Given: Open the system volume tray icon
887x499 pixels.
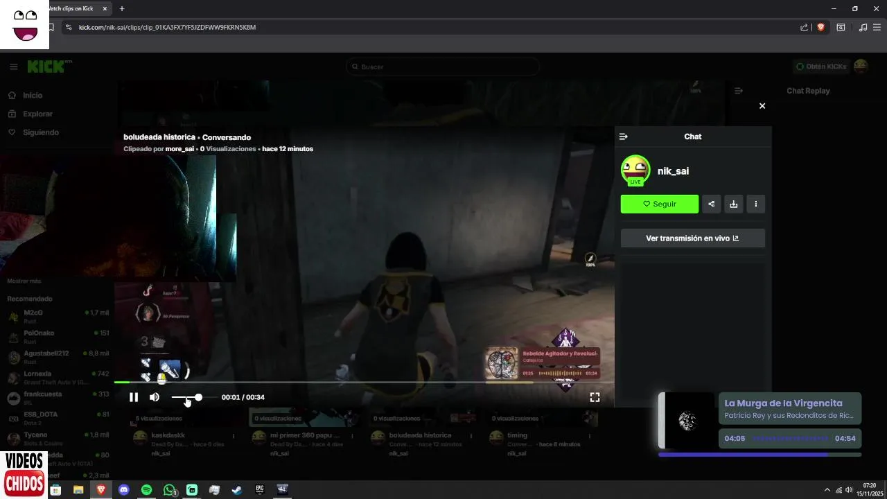Looking at the screenshot, I should pyautogui.click(x=849, y=490).
